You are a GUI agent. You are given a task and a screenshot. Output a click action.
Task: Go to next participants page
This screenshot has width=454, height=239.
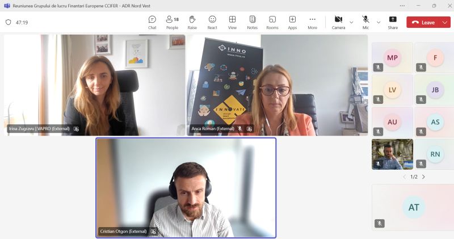(423, 177)
